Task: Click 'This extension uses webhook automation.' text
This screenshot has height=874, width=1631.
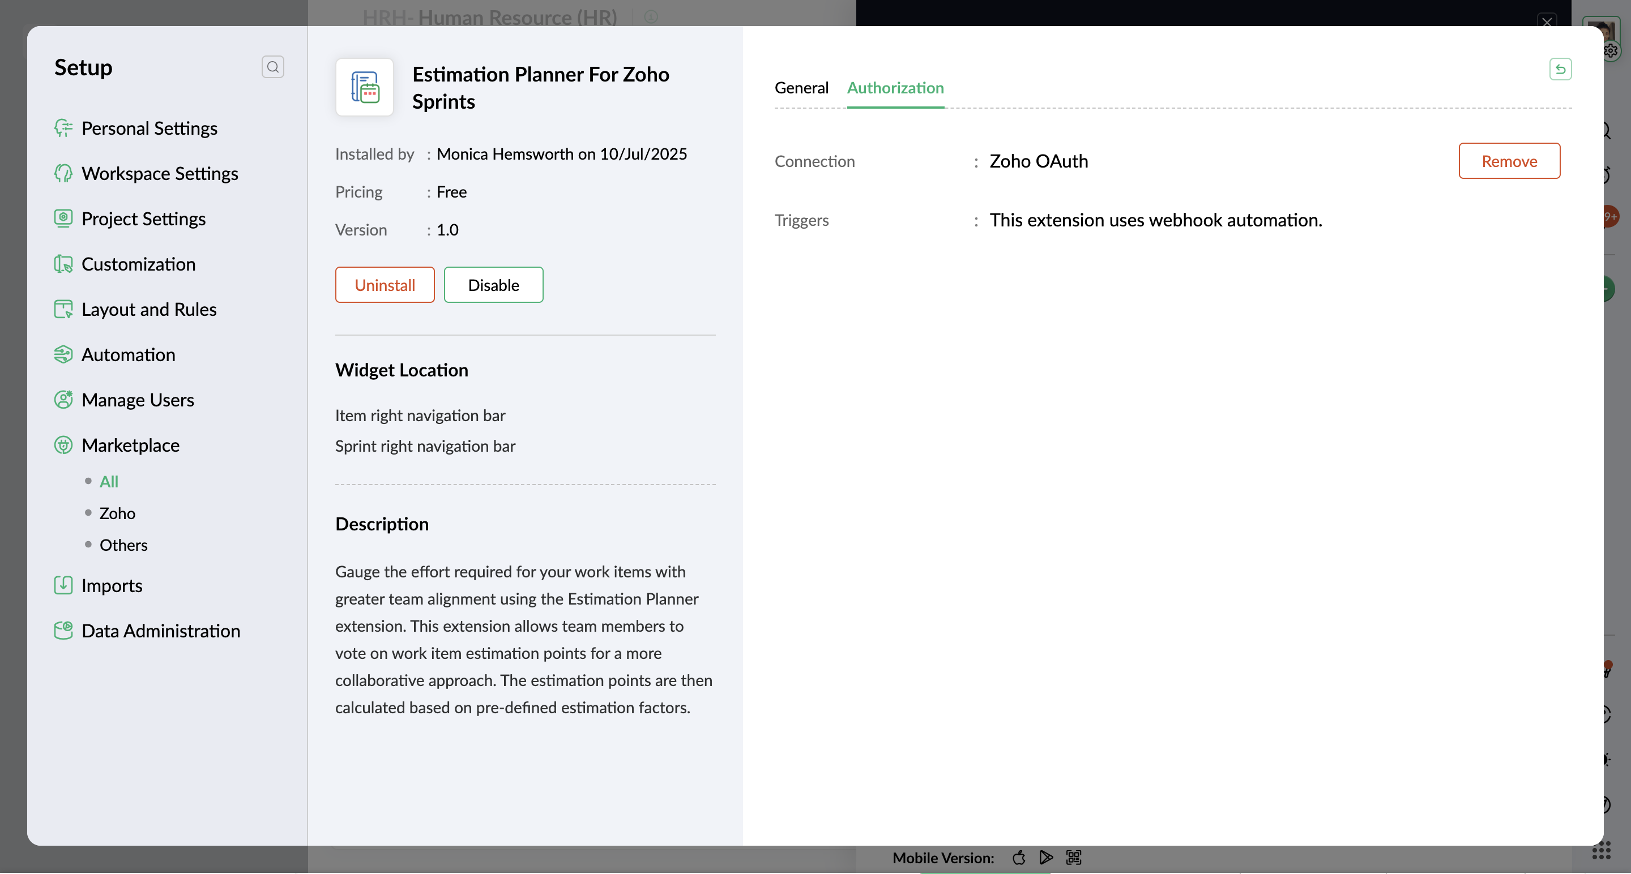Action: pyautogui.click(x=1156, y=220)
